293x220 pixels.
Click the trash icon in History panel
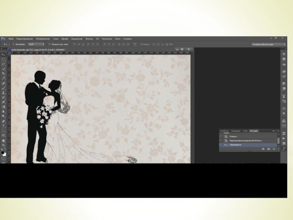click(274, 149)
